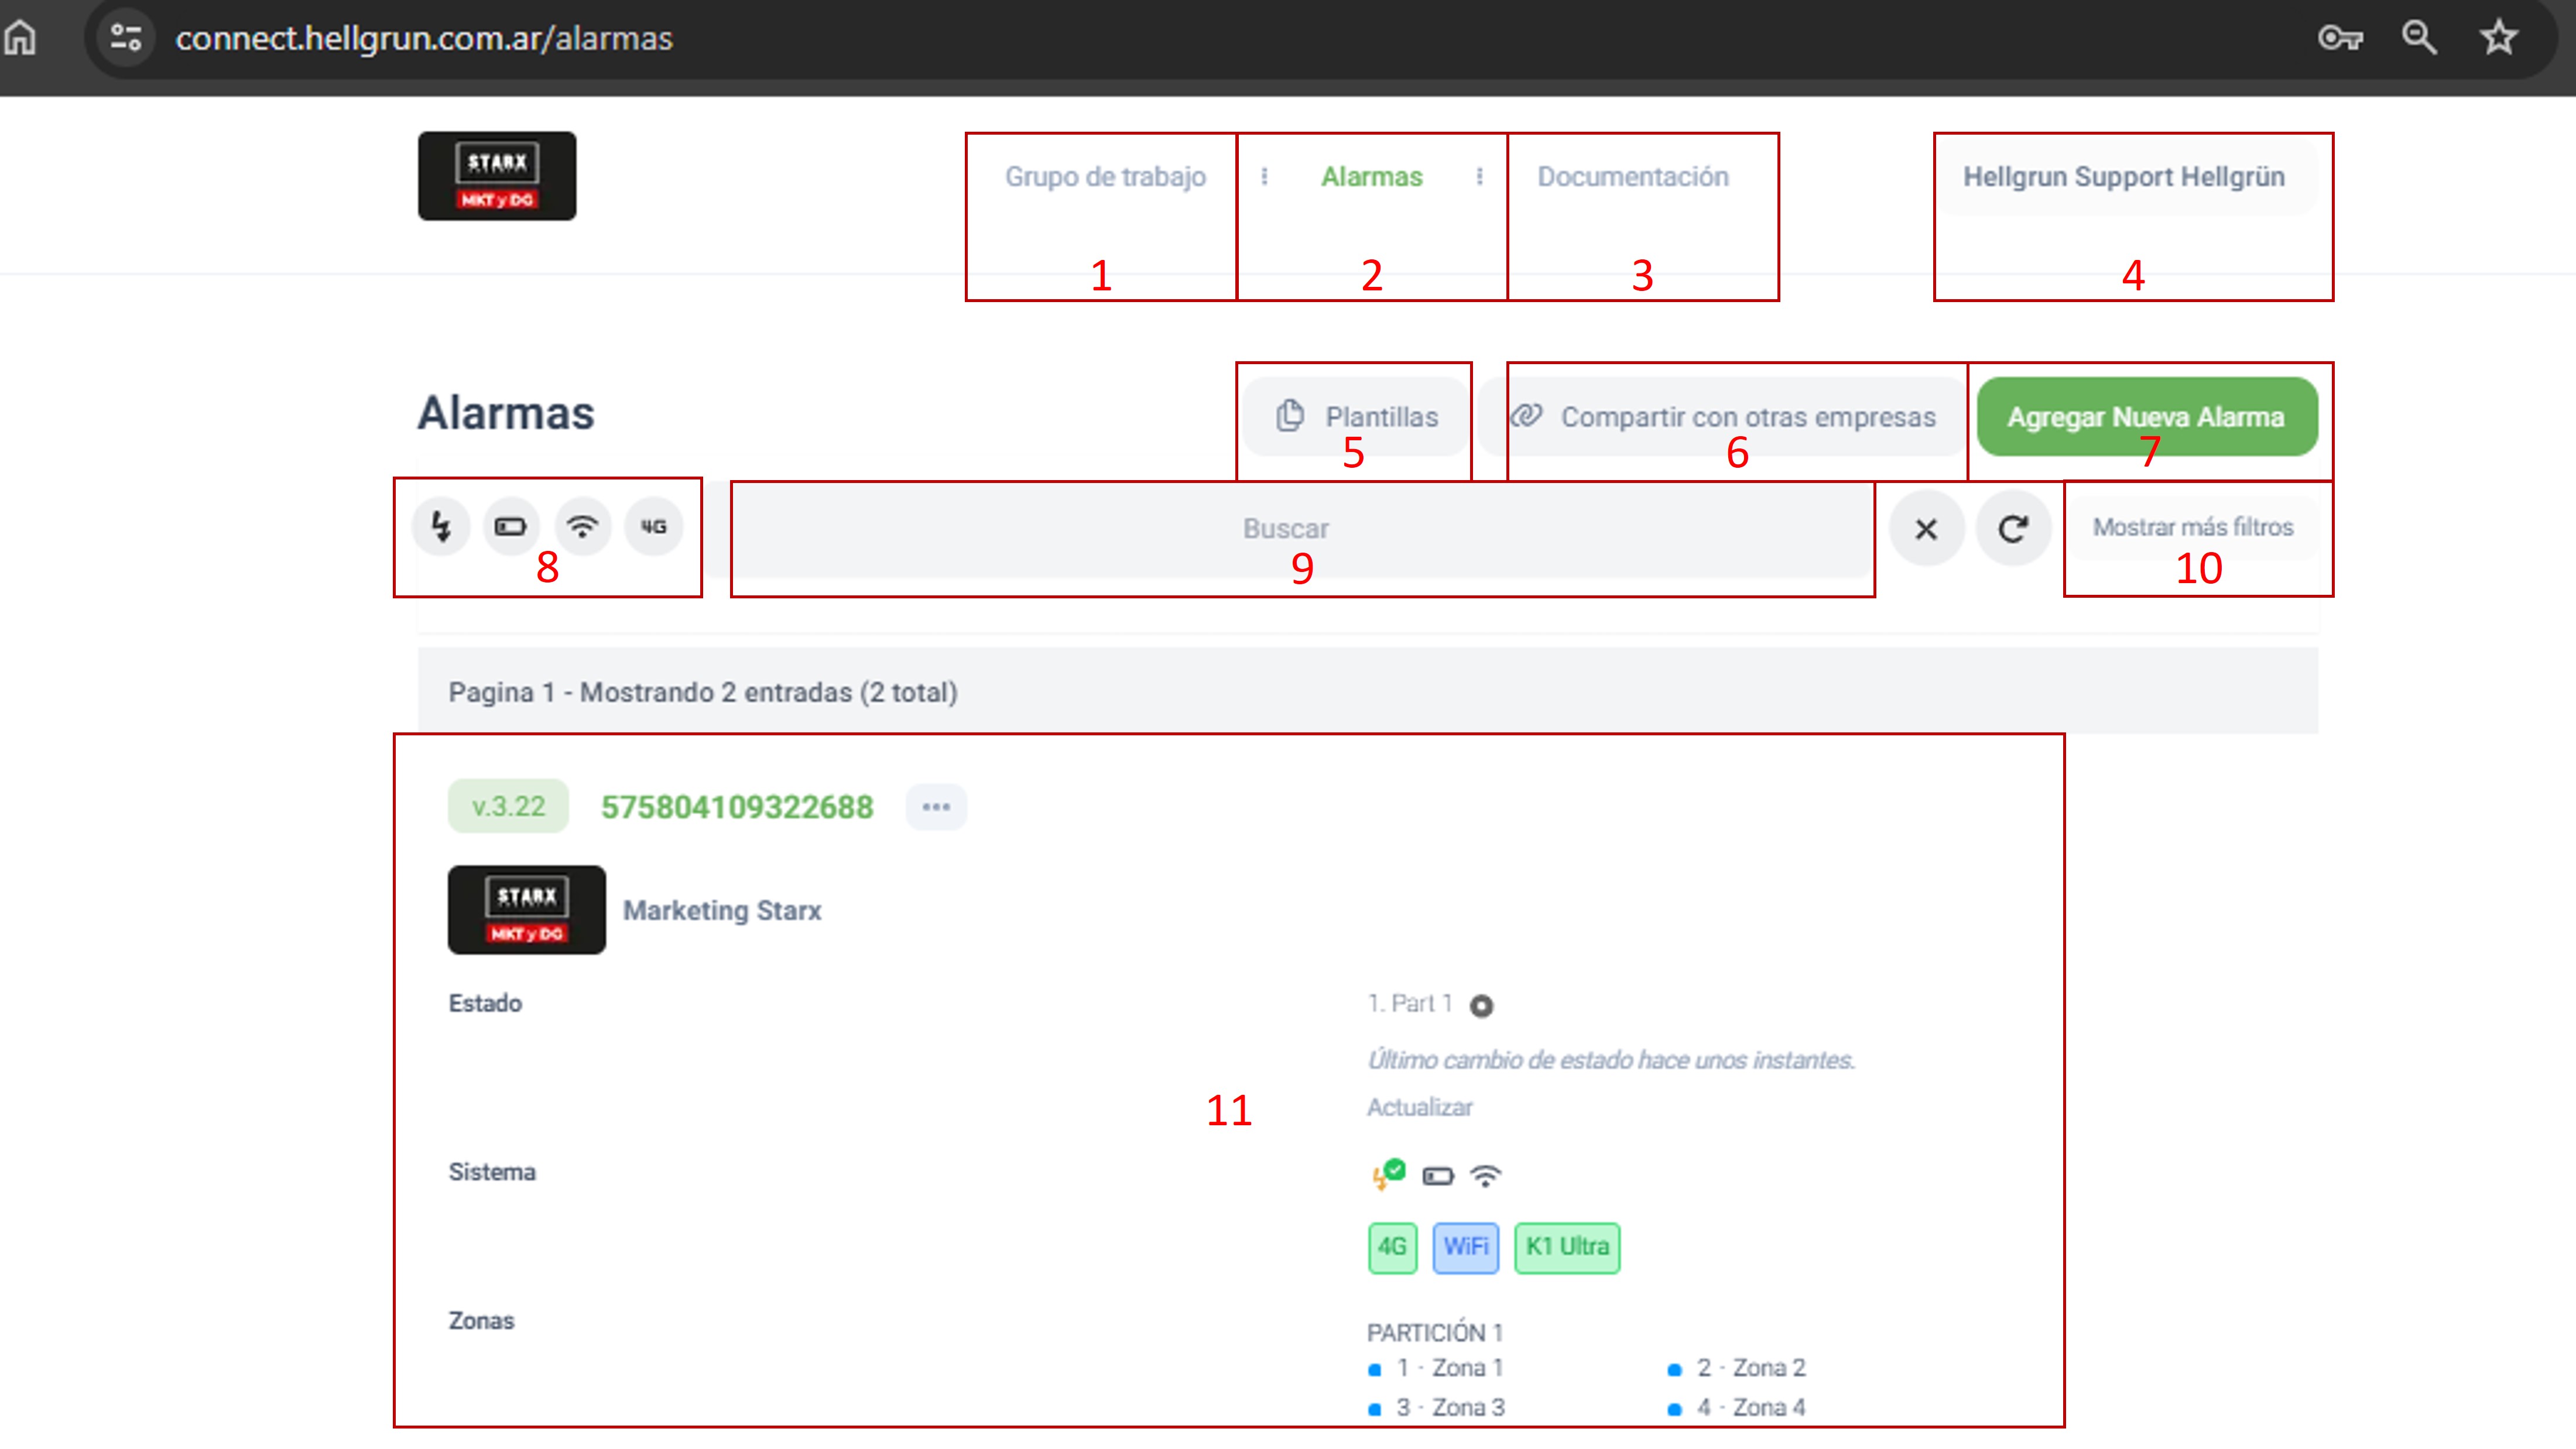Open Plantillas templates button
The image size is (2576, 1449).
[1357, 417]
